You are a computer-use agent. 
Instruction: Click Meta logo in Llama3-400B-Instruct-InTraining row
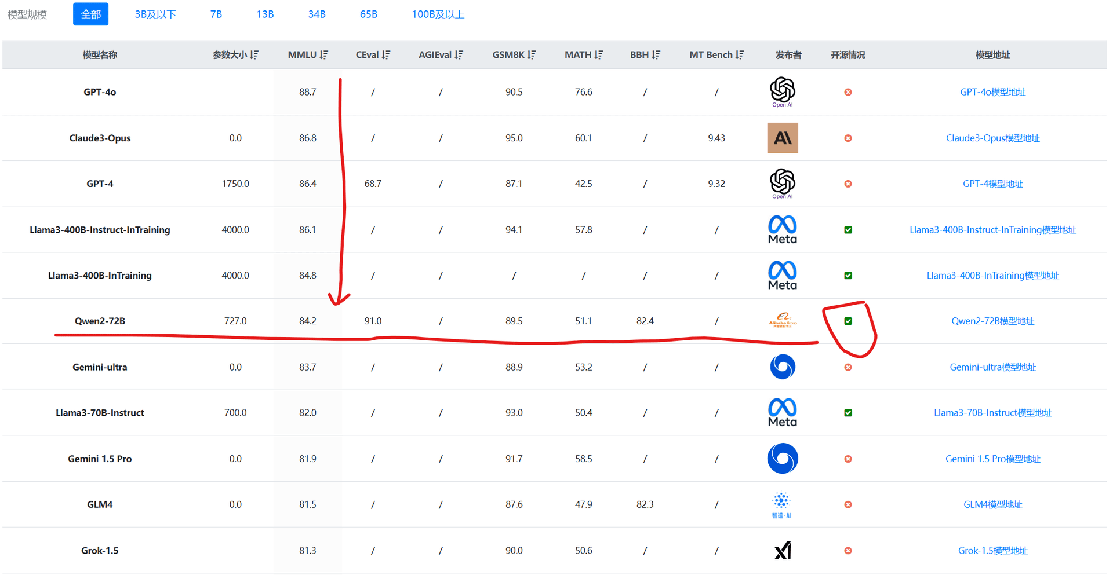pyautogui.click(x=782, y=229)
